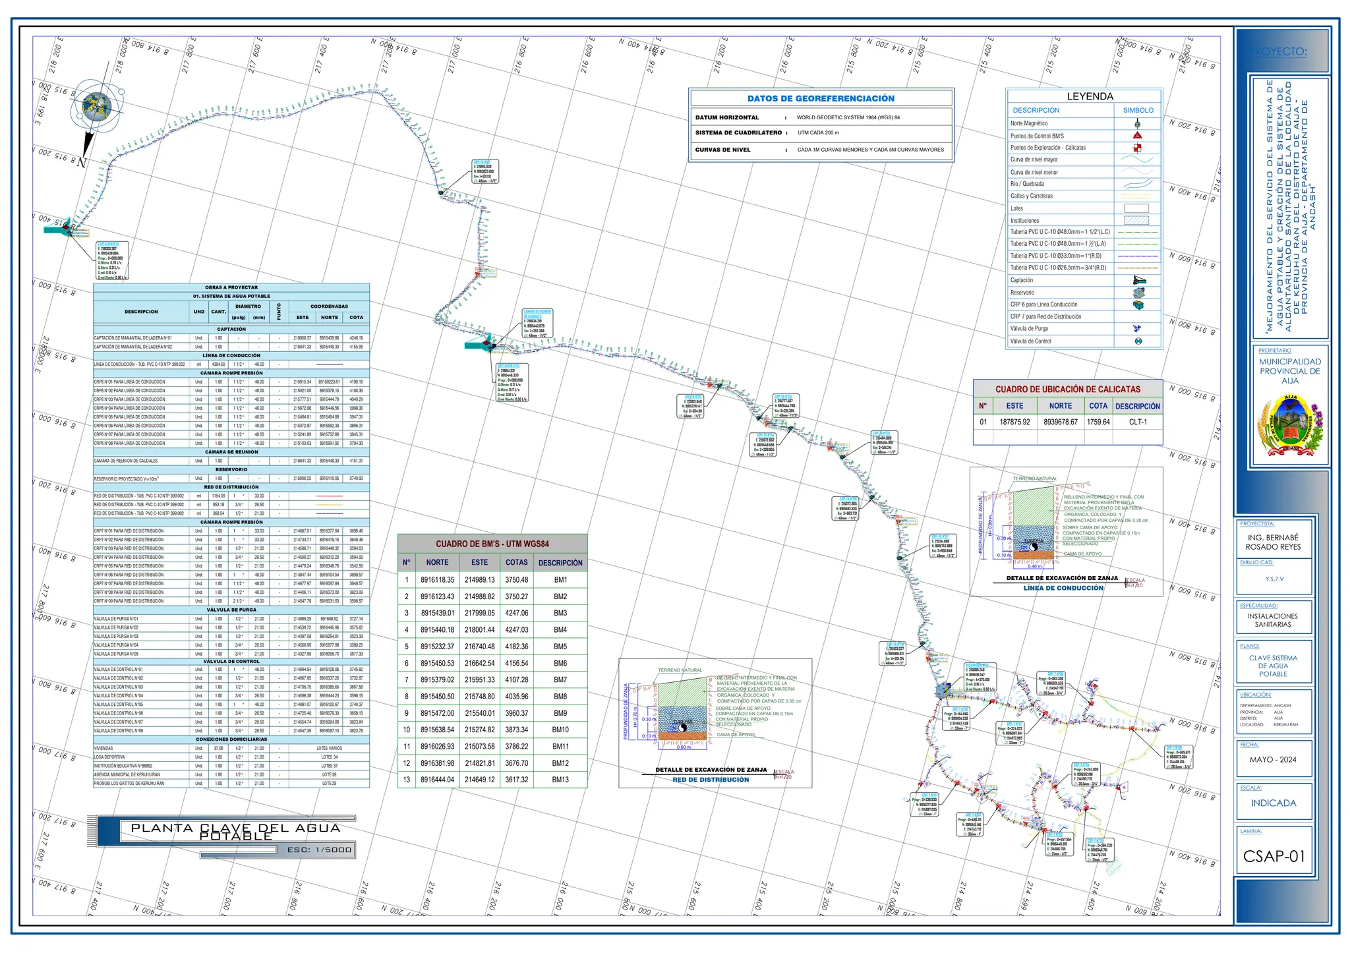Click the CLAVE SISTEMA DE AGUA POTABLE text
Image resolution: width=1350 pixels, height=953 pixels.
tap(1273, 666)
